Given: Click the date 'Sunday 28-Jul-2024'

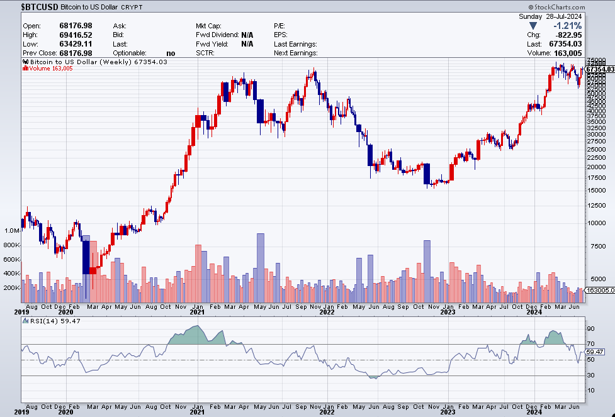Looking at the screenshot, I should [550, 16].
